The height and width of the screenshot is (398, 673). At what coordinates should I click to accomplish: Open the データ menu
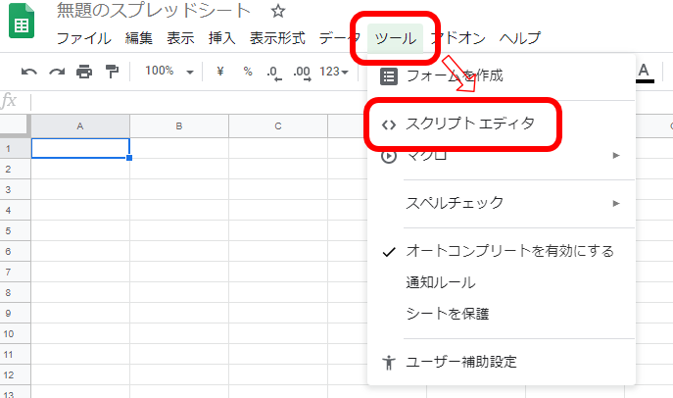click(339, 38)
